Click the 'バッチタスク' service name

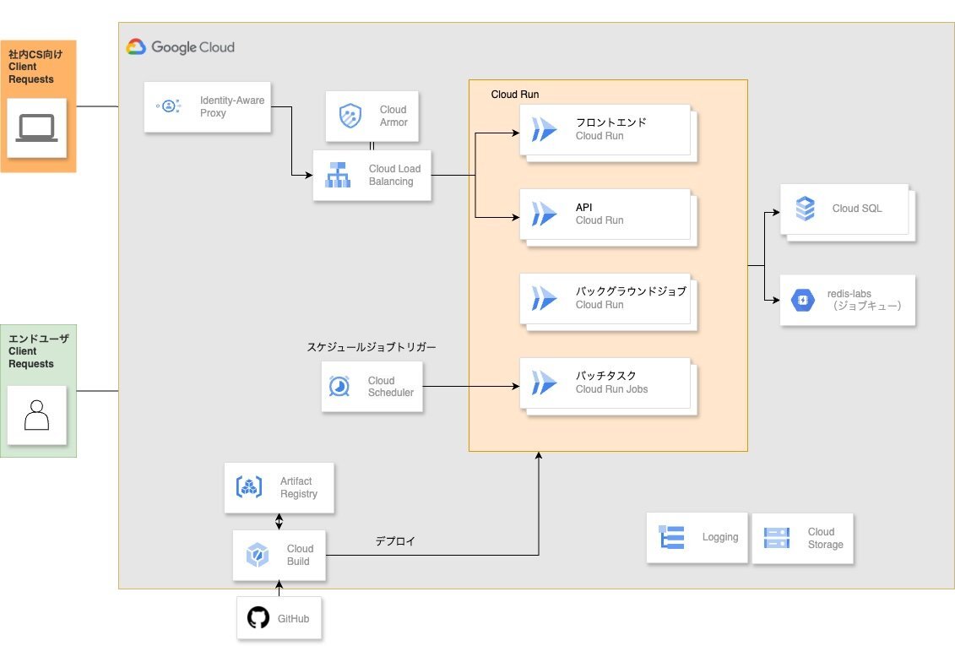point(606,376)
